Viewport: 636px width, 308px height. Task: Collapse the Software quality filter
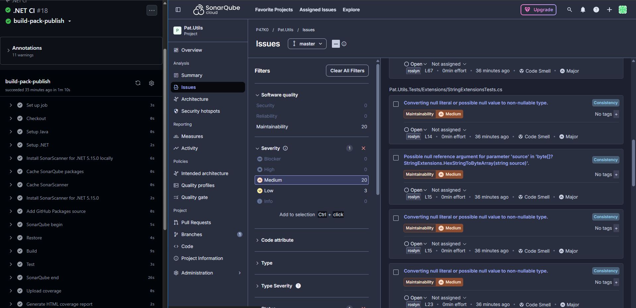pyautogui.click(x=277, y=95)
